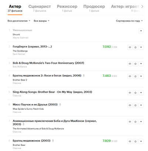Expand dropdown for Two-Four Anniversary row
The image size is (148, 151).
point(141,64)
